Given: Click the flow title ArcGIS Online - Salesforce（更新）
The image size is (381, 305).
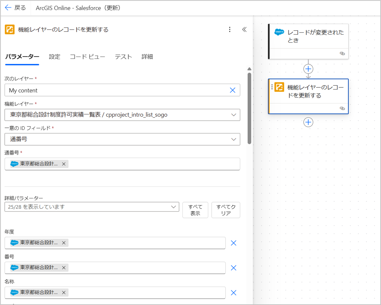Looking at the screenshot, I should point(78,8).
